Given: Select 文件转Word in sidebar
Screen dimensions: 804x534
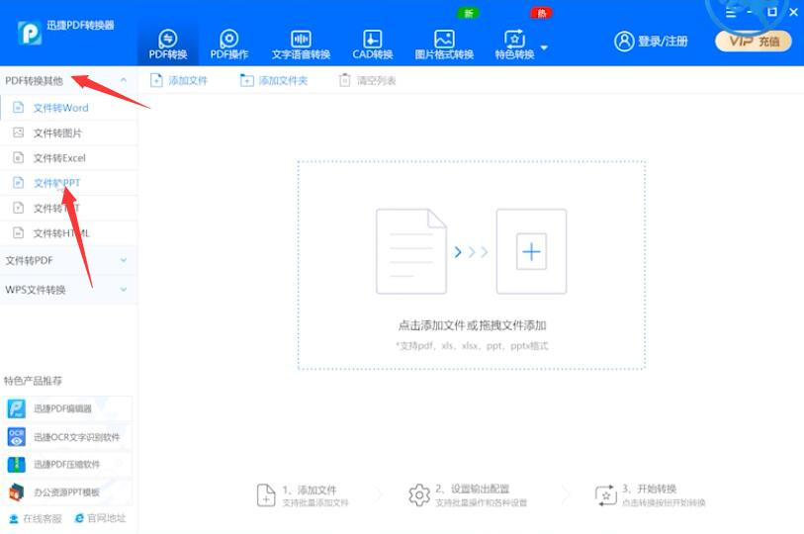Looking at the screenshot, I should click(68, 108).
